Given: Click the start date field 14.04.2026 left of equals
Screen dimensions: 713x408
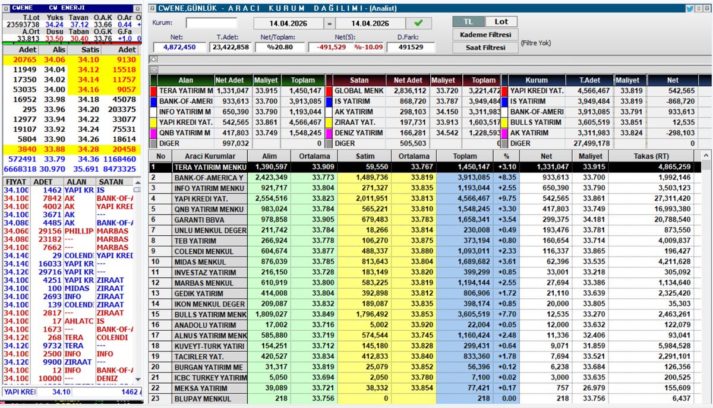Looking at the screenshot, I should coord(289,23).
